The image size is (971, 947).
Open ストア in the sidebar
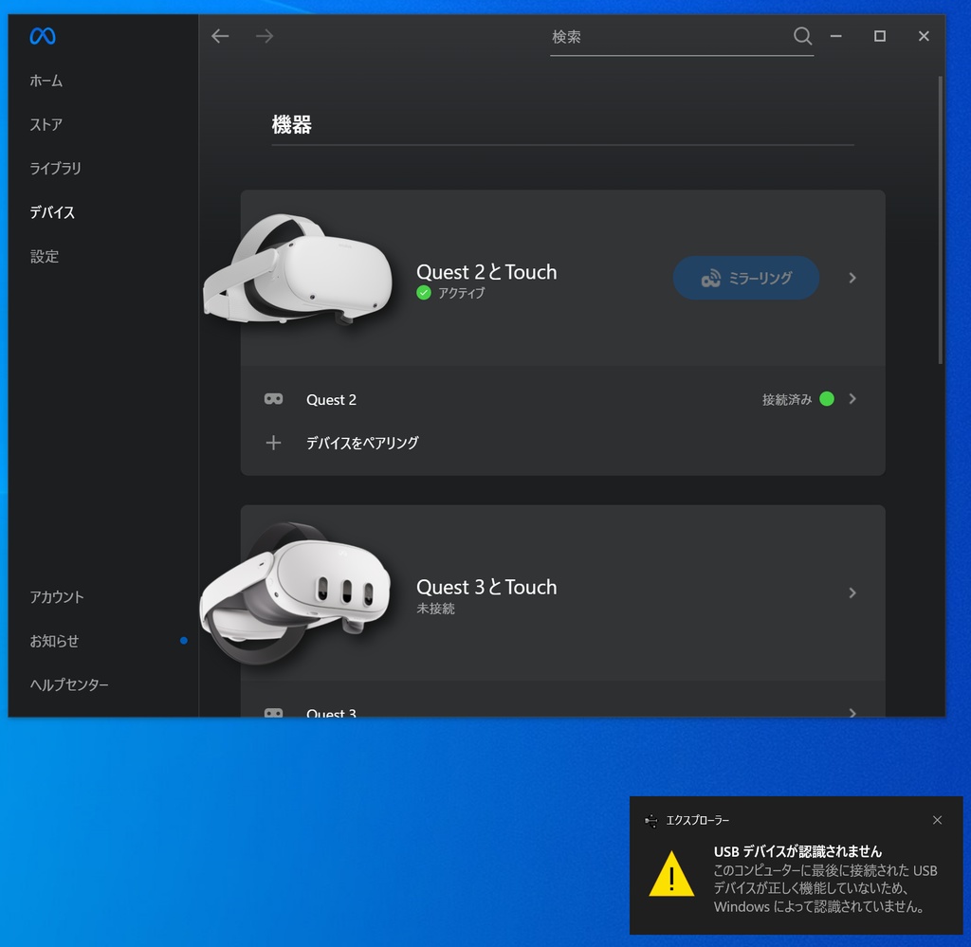tap(46, 124)
